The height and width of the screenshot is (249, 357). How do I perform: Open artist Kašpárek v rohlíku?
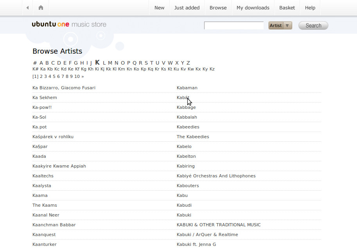point(53,137)
